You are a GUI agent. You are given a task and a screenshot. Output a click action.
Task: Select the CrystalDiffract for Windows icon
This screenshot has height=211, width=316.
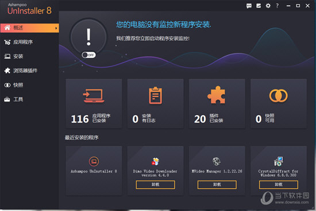[279, 161]
